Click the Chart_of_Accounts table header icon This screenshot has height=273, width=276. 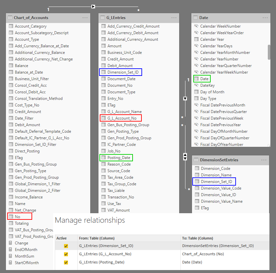click(10, 18)
